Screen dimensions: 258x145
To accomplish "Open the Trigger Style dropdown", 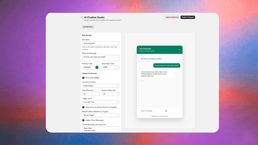I will click(101, 102).
